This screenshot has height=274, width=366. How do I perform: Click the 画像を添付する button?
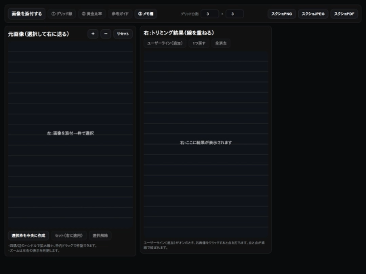(26, 14)
